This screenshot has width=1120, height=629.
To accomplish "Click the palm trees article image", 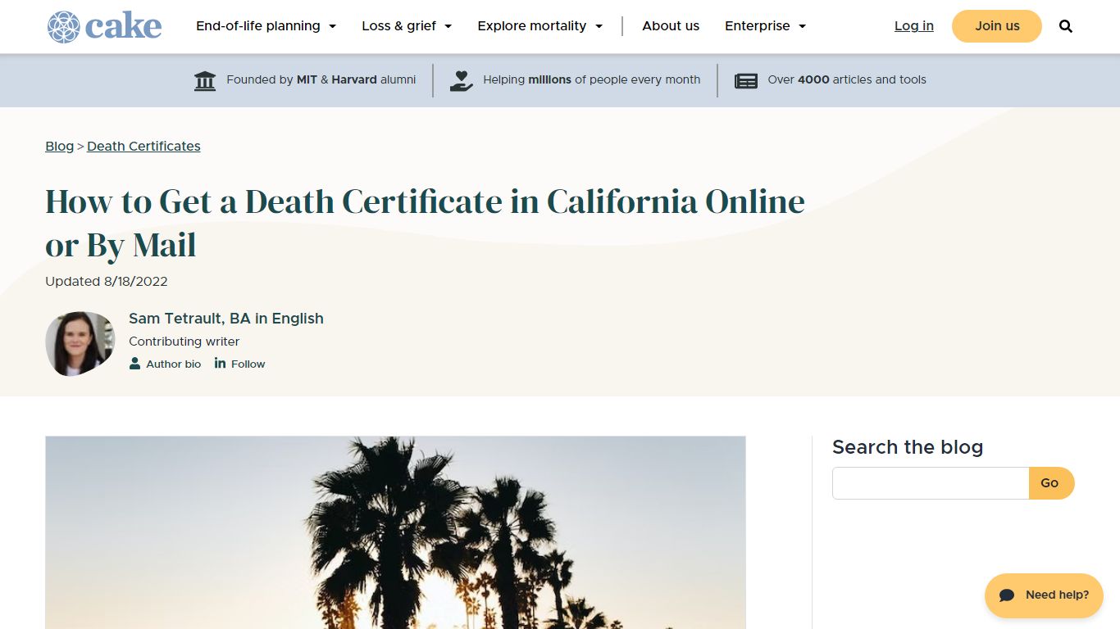I will [x=395, y=532].
